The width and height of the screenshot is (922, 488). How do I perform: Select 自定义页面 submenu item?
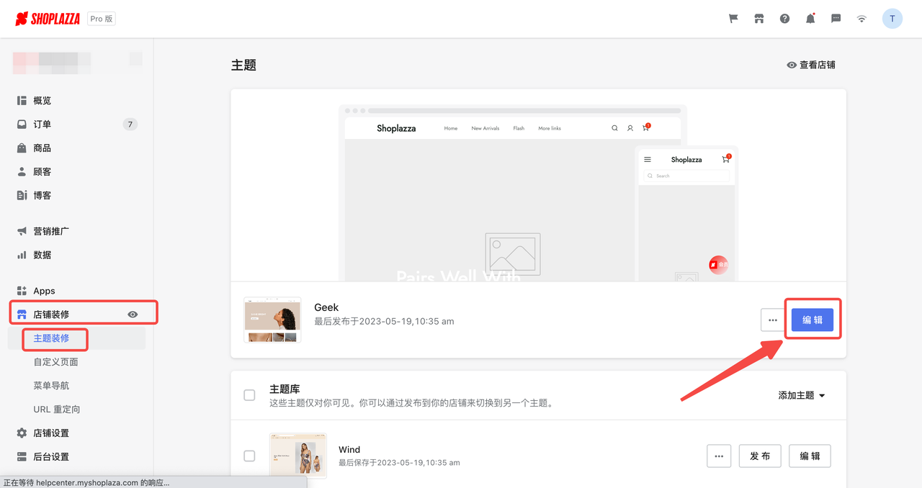pos(55,362)
